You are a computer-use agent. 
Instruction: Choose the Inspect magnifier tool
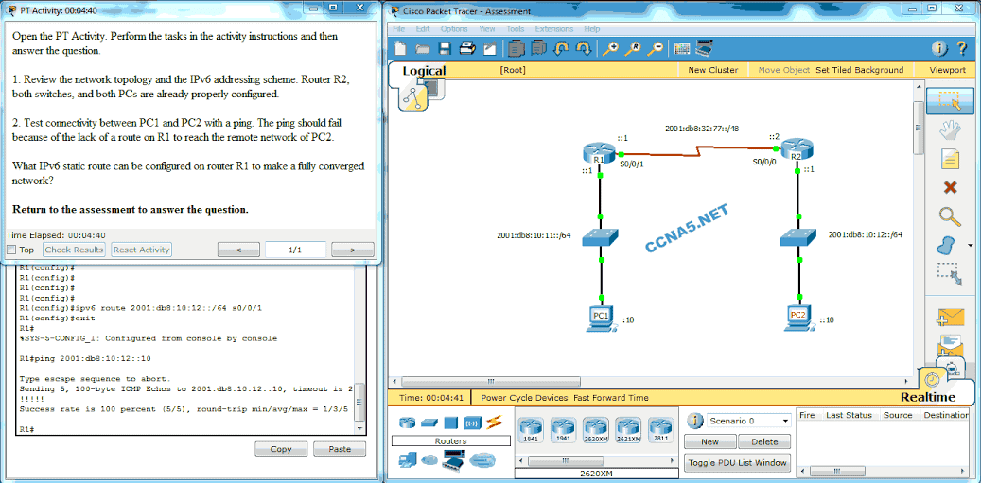pos(951,216)
